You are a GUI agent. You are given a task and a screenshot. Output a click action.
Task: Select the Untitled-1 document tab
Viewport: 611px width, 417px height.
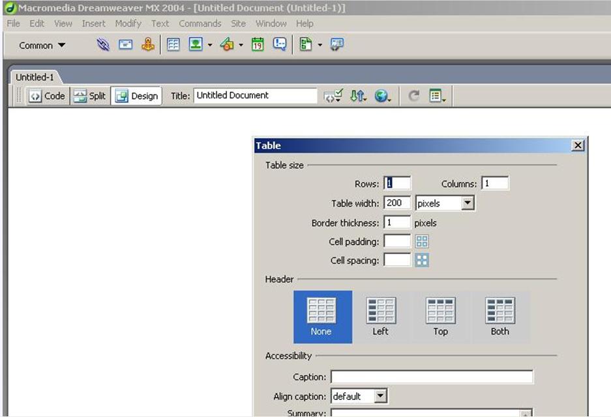(35, 77)
